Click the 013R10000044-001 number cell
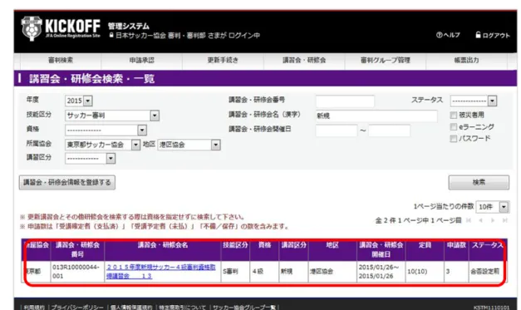 [x=76, y=272]
